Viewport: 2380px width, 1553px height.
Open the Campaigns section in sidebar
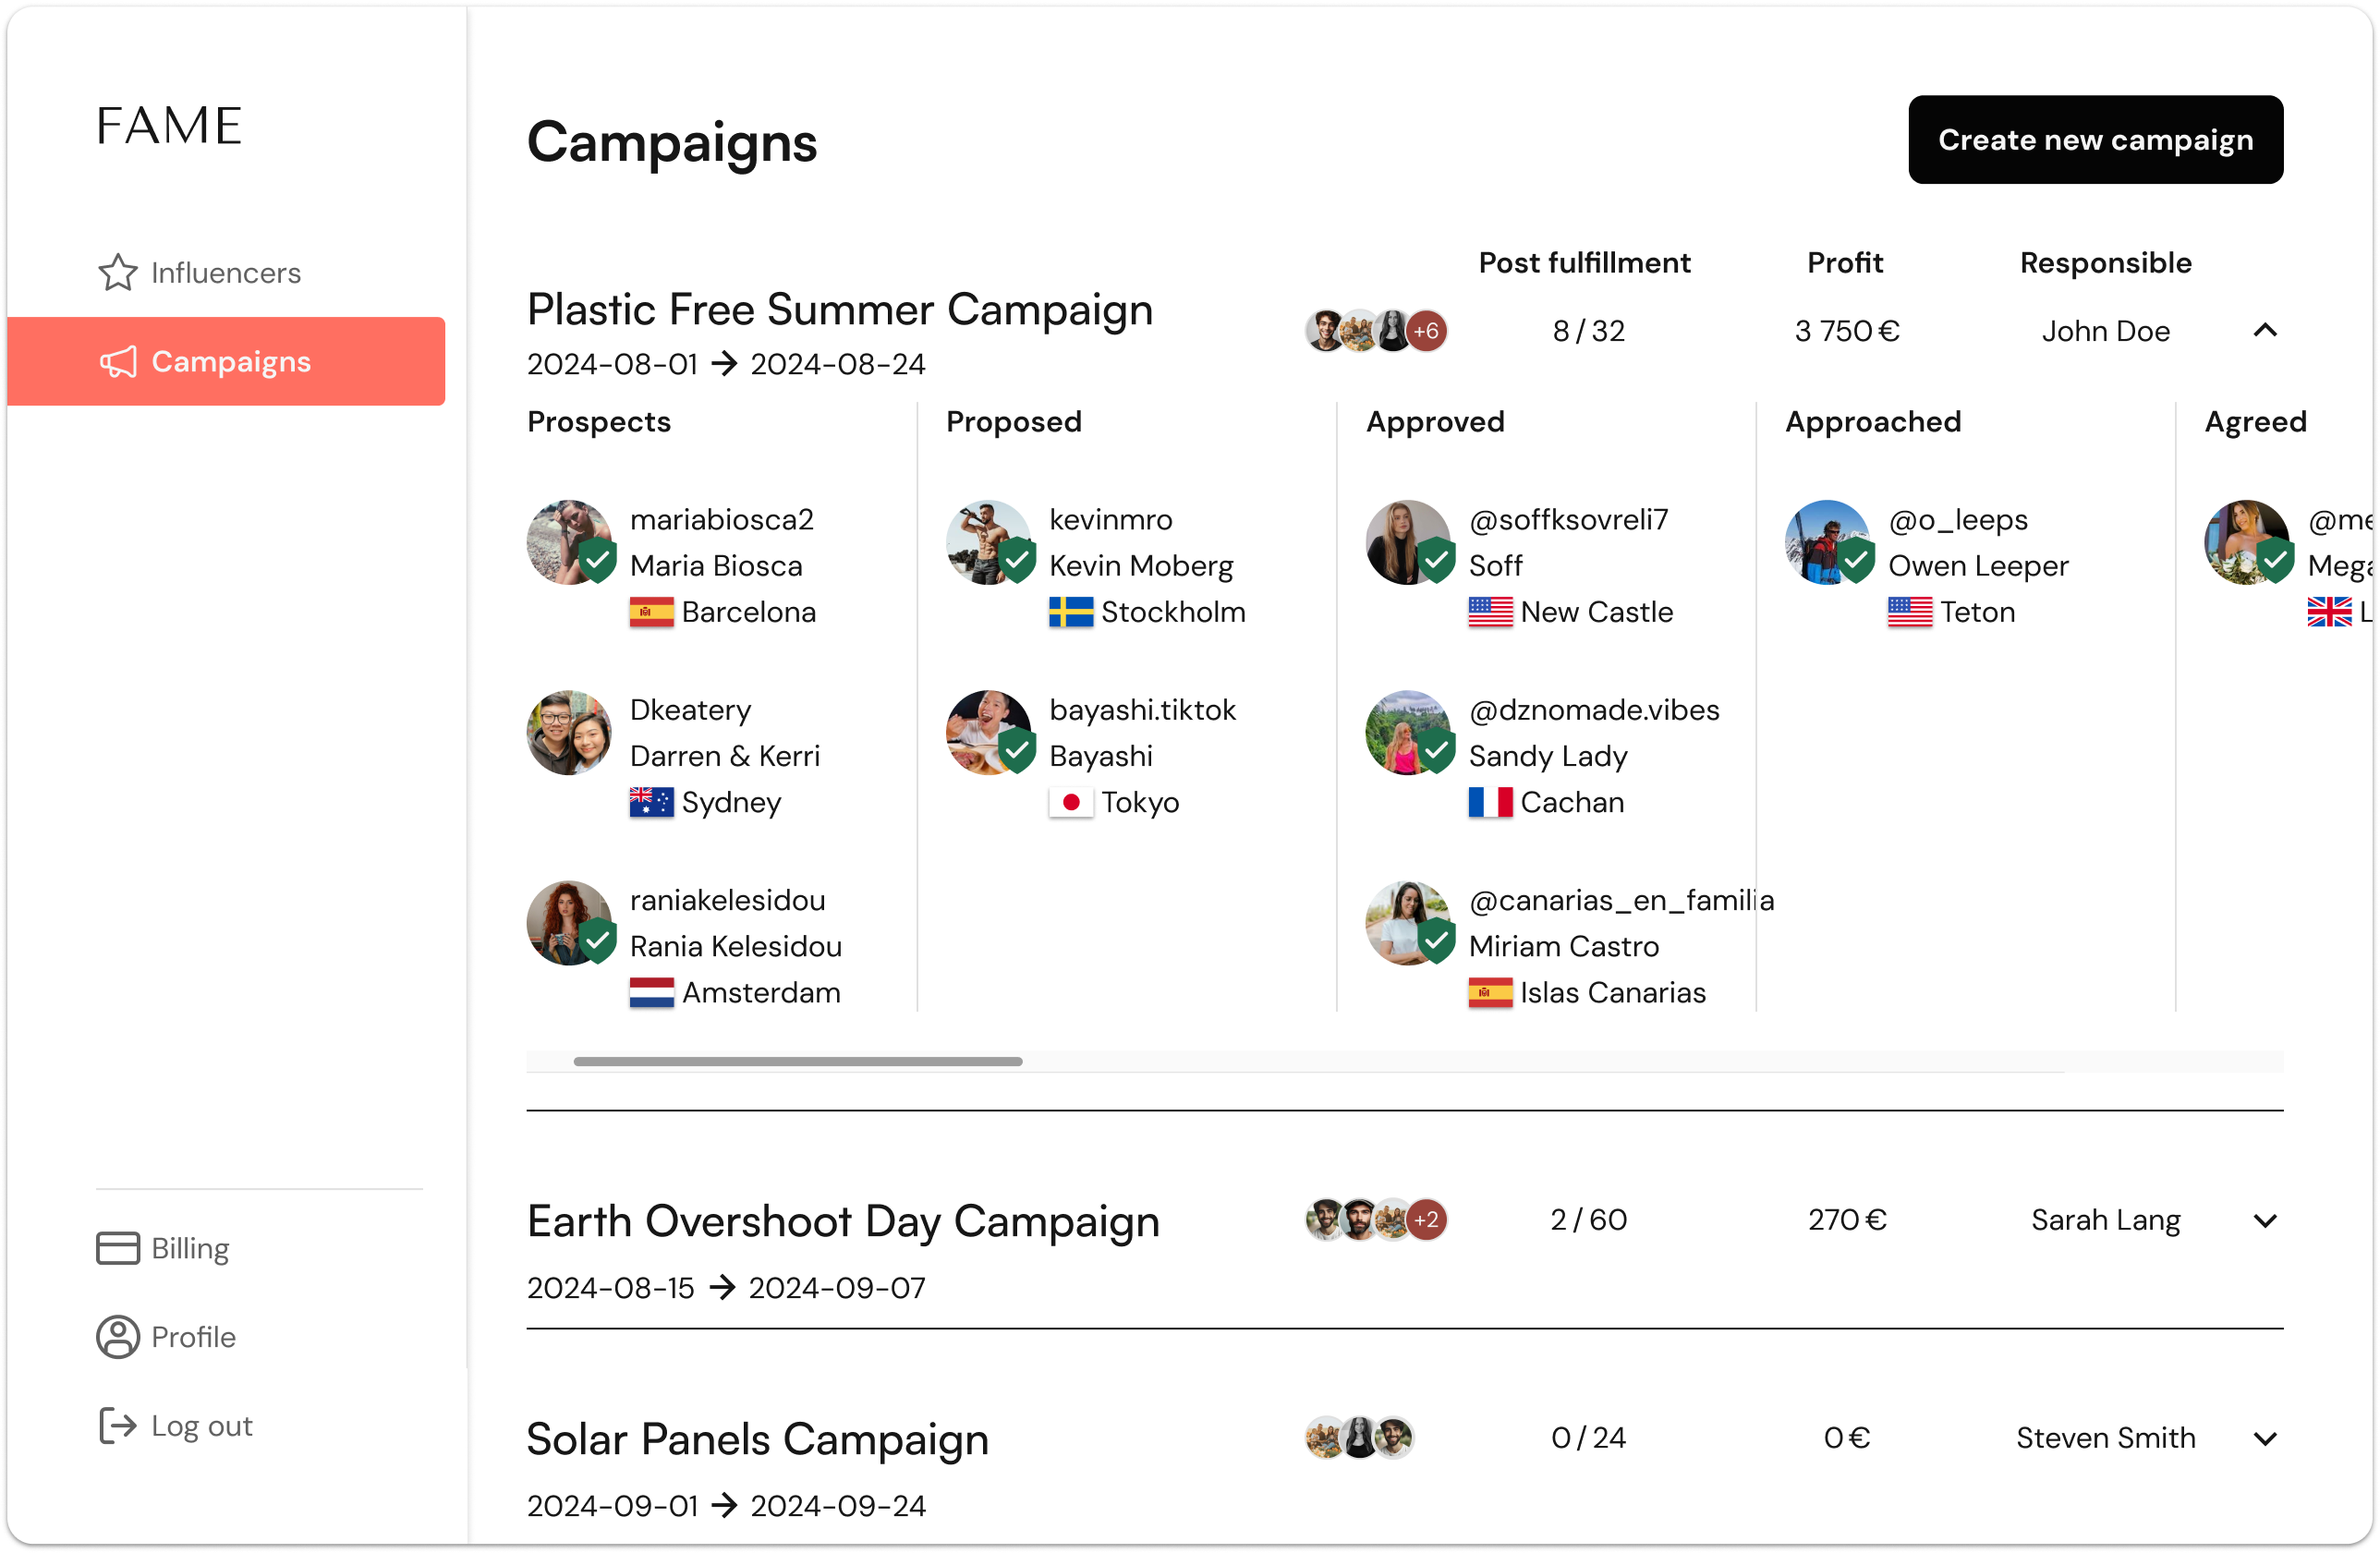231,362
